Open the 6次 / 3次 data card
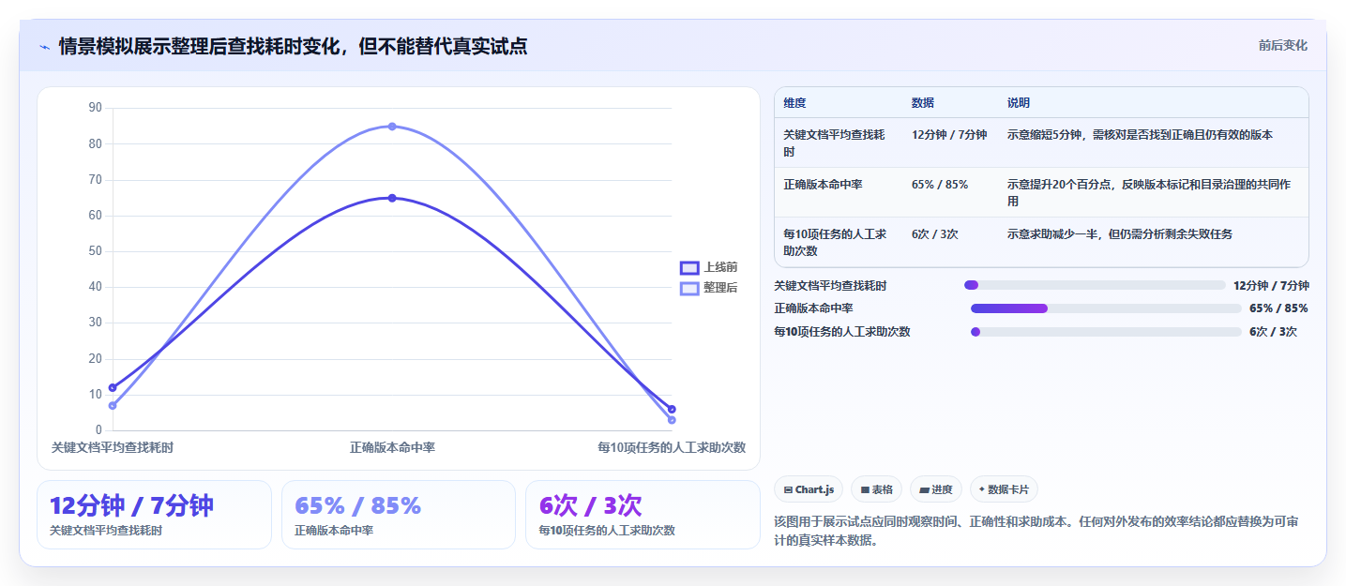The image size is (1346, 586). click(643, 515)
